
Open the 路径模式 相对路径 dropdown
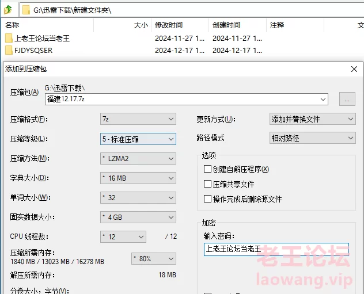pyautogui.click(x=313, y=138)
